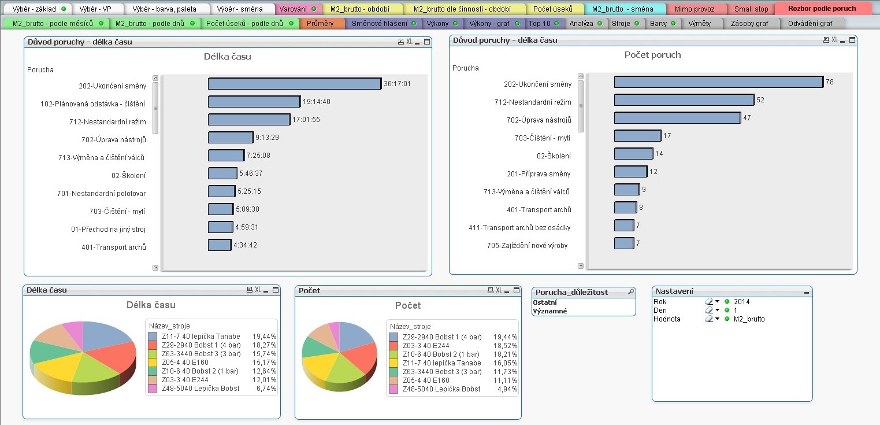The image size is (880, 425).
Task: Open search in Porucha_důležitost list box
Action: 631,292
